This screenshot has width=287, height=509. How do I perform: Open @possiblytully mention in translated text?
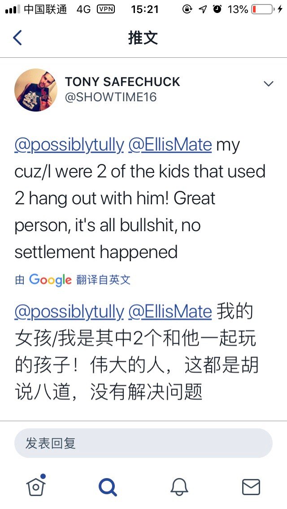click(x=69, y=311)
